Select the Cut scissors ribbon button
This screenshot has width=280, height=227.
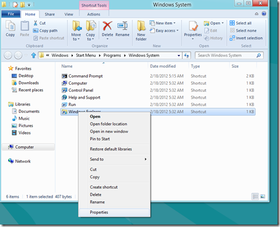(x=39, y=23)
